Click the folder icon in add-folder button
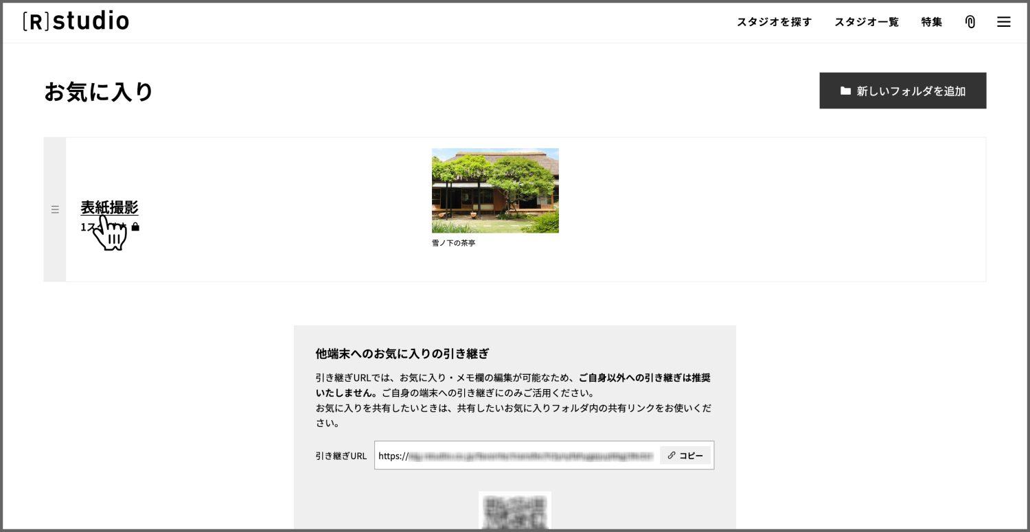1030x532 pixels. (845, 91)
